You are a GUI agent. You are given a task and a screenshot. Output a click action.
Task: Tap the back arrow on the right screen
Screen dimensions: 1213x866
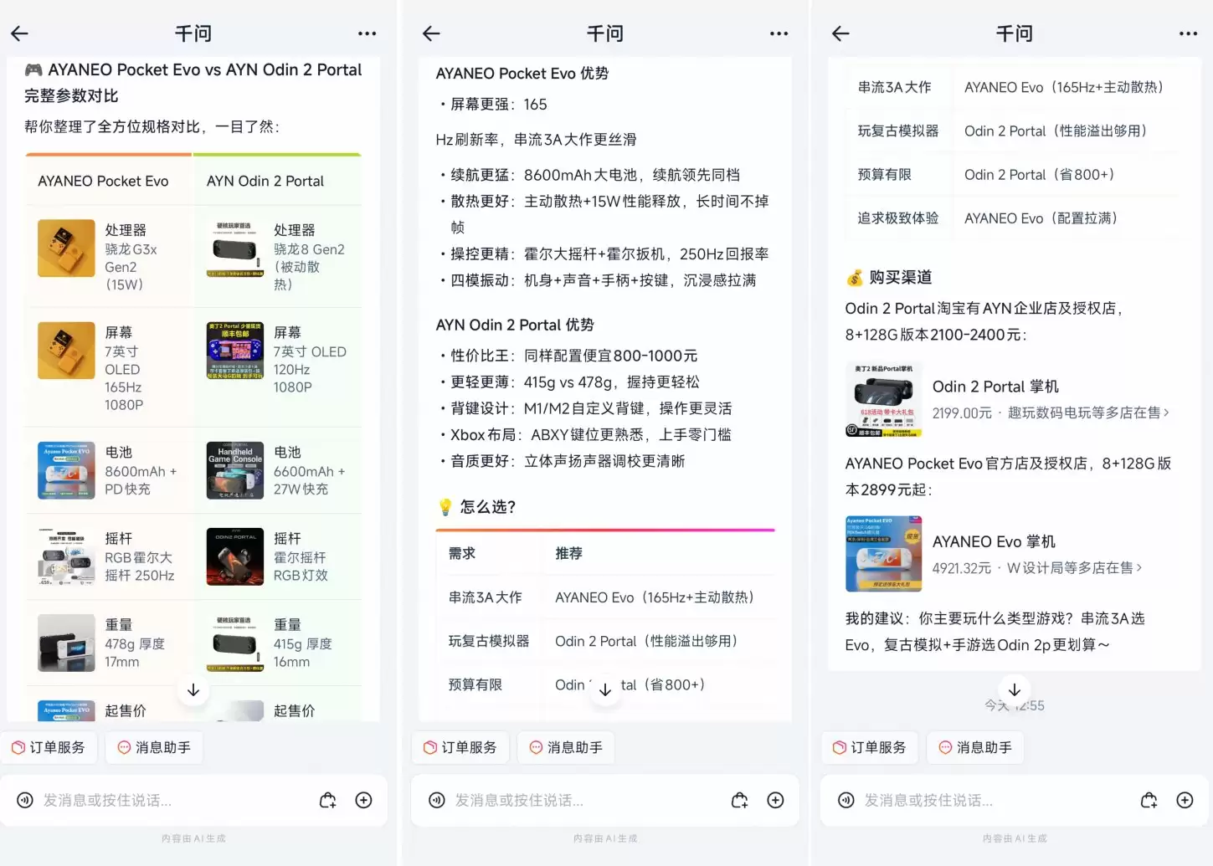pyautogui.click(x=840, y=33)
